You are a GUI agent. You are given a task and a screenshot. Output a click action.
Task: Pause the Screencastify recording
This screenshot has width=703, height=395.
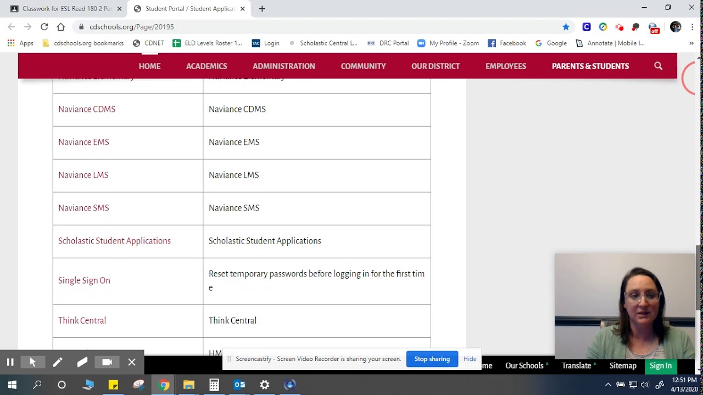pyautogui.click(x=10, y=362)
